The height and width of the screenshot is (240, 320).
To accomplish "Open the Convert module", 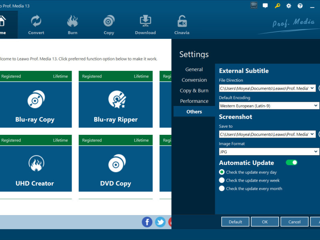I will click(x=36, y=25).
